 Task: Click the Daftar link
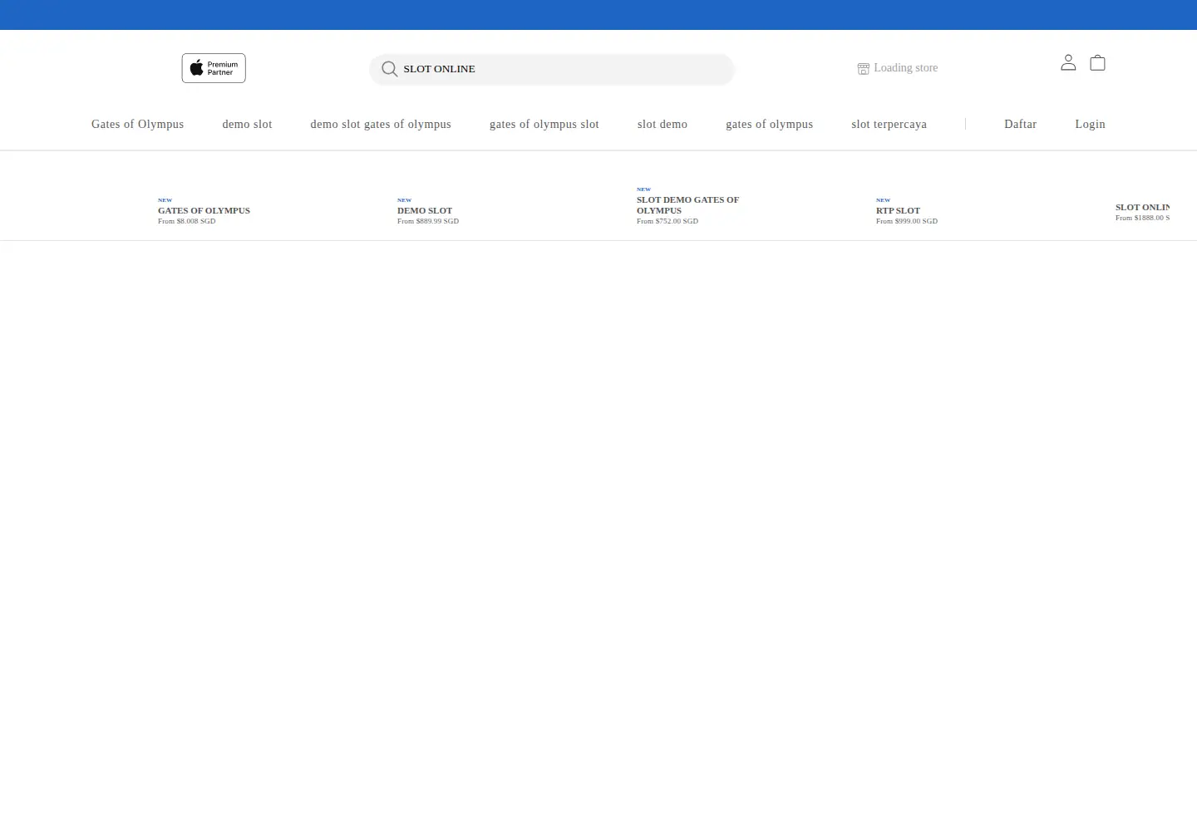point(1020,124)
